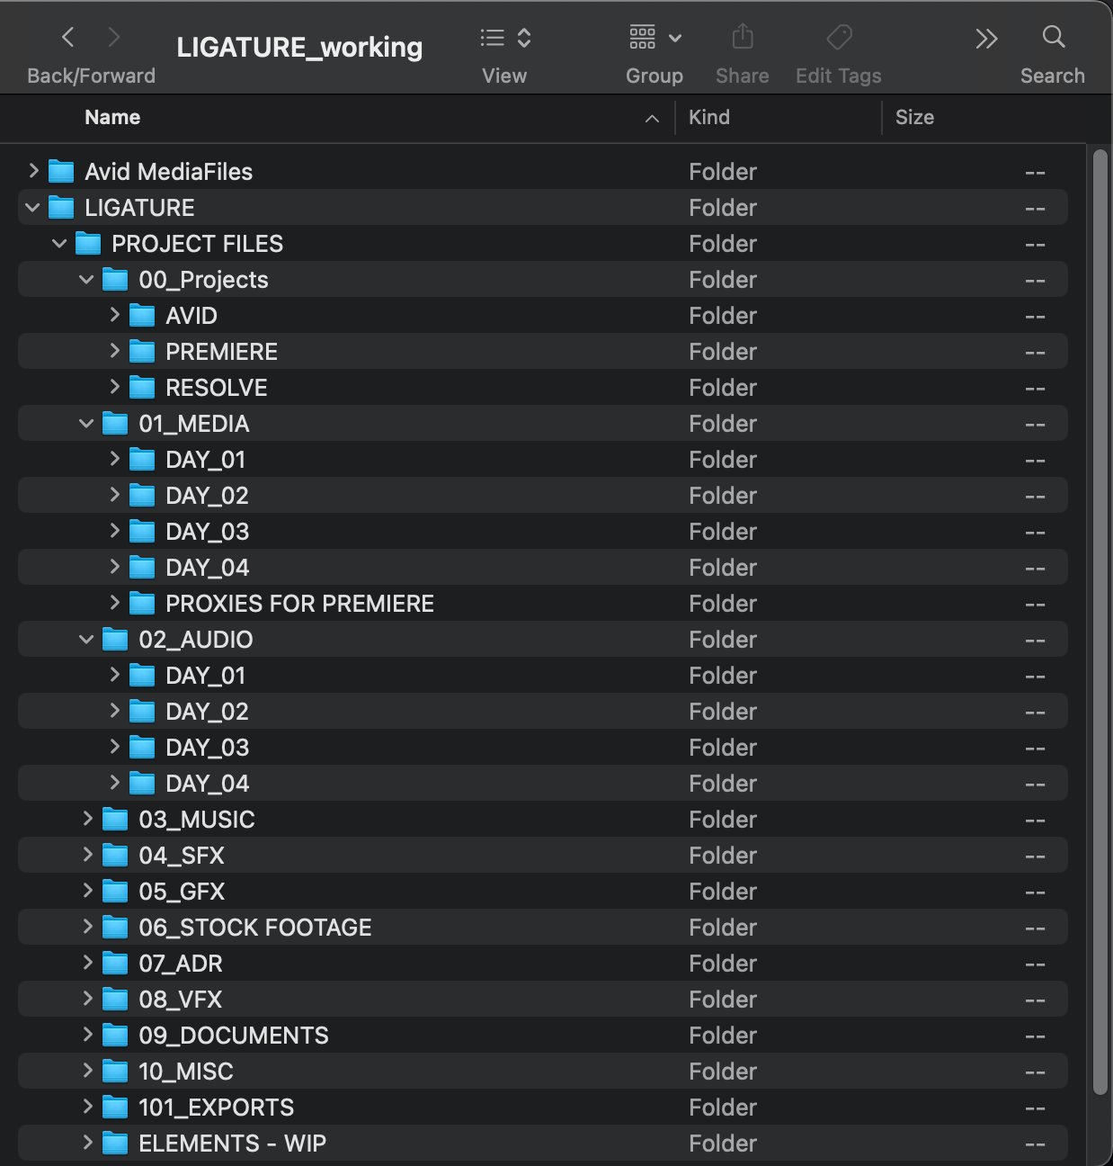Select DAY_03 under 01_MEDIA
This screenshot has width=1113, height=1166.
pyautogui.click(x=542, y=531)
